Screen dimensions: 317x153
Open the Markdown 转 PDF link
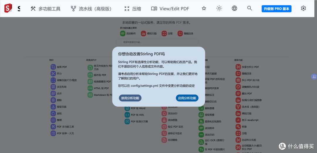[x=103, y=95]
